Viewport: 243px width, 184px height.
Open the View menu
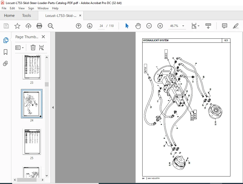pos(21,8)
